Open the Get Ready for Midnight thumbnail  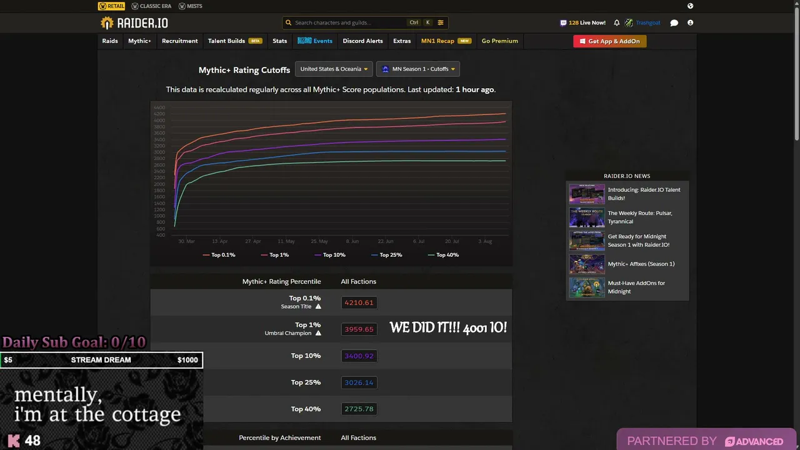[x=587, y=241]
